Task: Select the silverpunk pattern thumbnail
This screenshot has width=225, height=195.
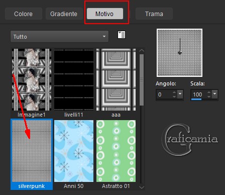Action: (32, 151)
